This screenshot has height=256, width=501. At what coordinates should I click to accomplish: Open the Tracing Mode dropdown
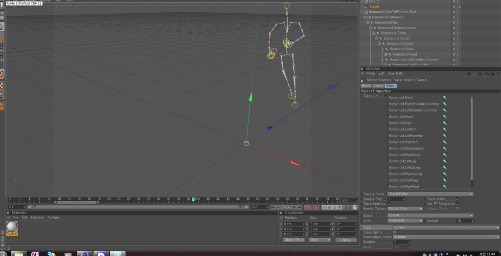click(x=431, y=194)
